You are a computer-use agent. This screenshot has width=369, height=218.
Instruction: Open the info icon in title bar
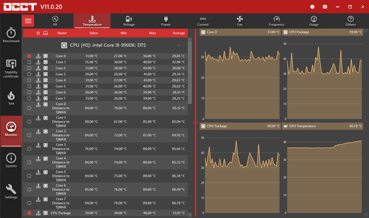[312, 7]
